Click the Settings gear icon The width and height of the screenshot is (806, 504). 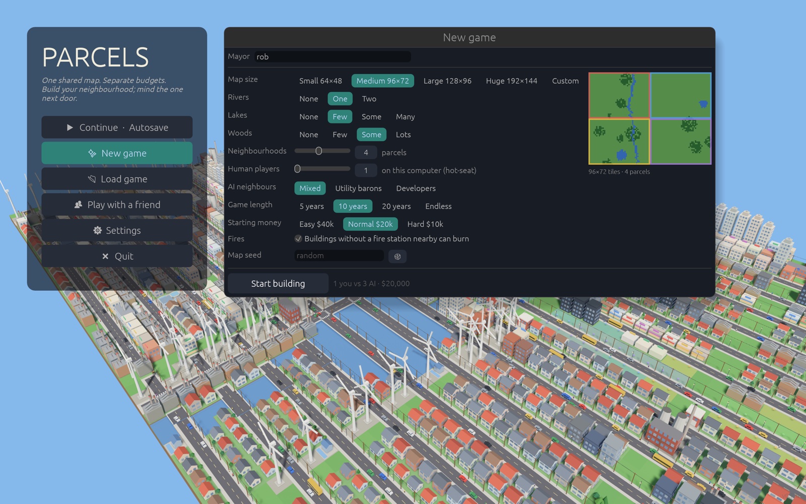(x=97, y=230)
